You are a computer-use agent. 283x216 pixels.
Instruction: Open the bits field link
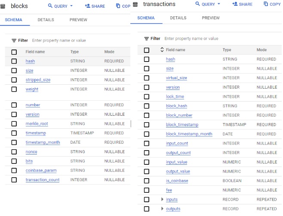pos(29,161)
